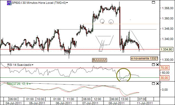175x105 pixels.
Task: Click the RSI 70,00 overbought level label
Action: 165,68
